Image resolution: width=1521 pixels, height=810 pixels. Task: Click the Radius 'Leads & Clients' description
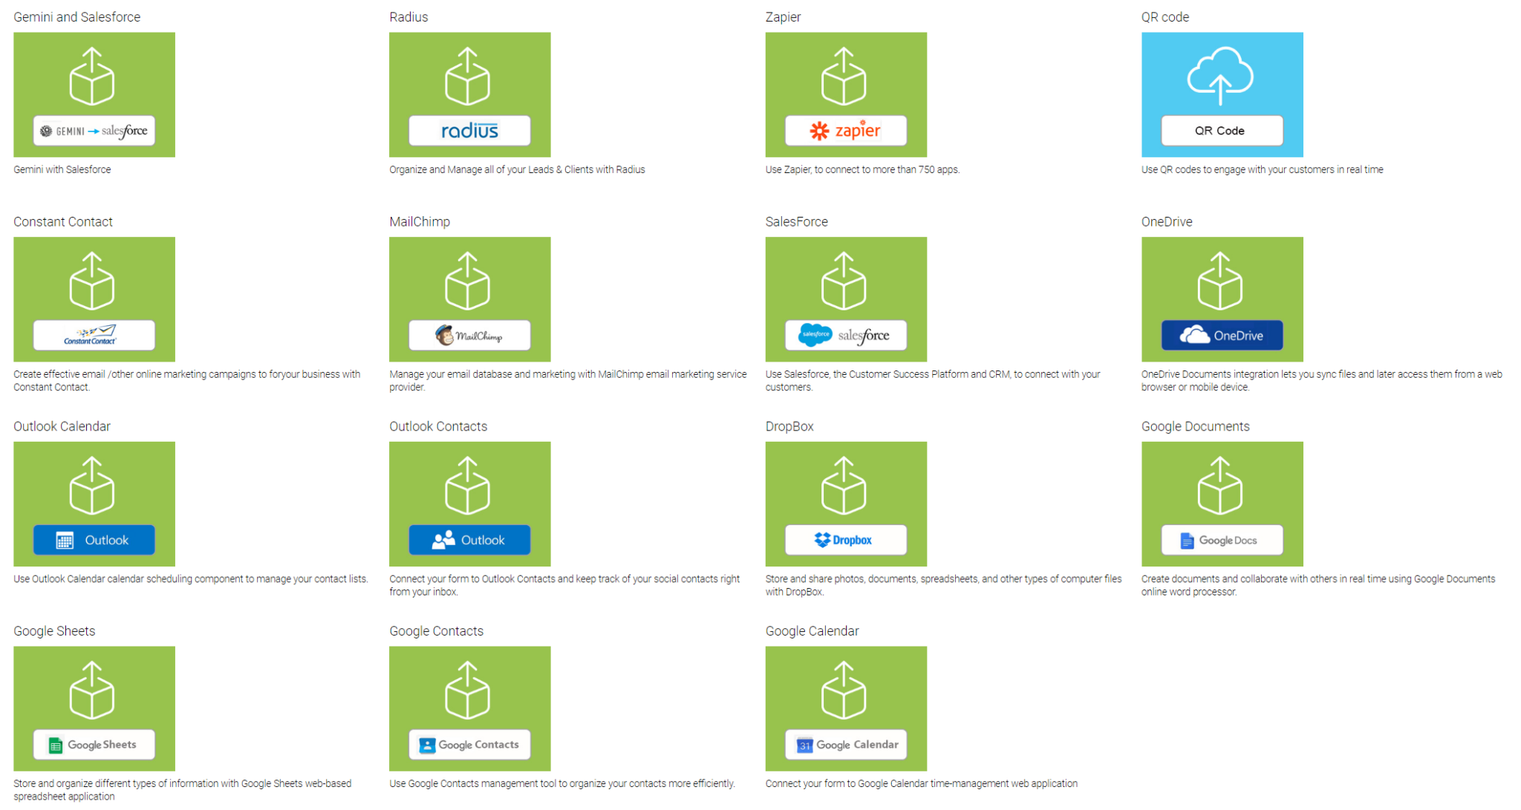click(x=517, y=170)
